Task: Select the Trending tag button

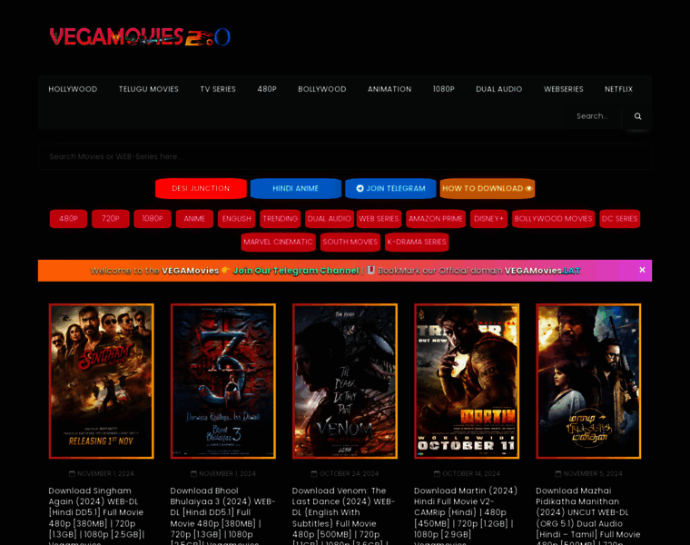Action: tap(281, 219)
